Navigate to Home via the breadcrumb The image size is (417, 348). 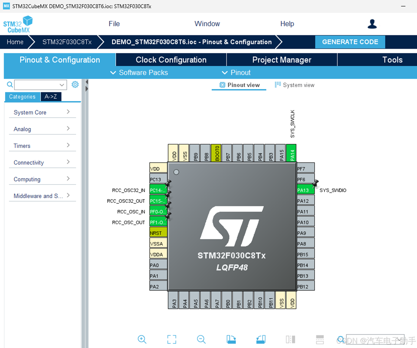point(15,42)
